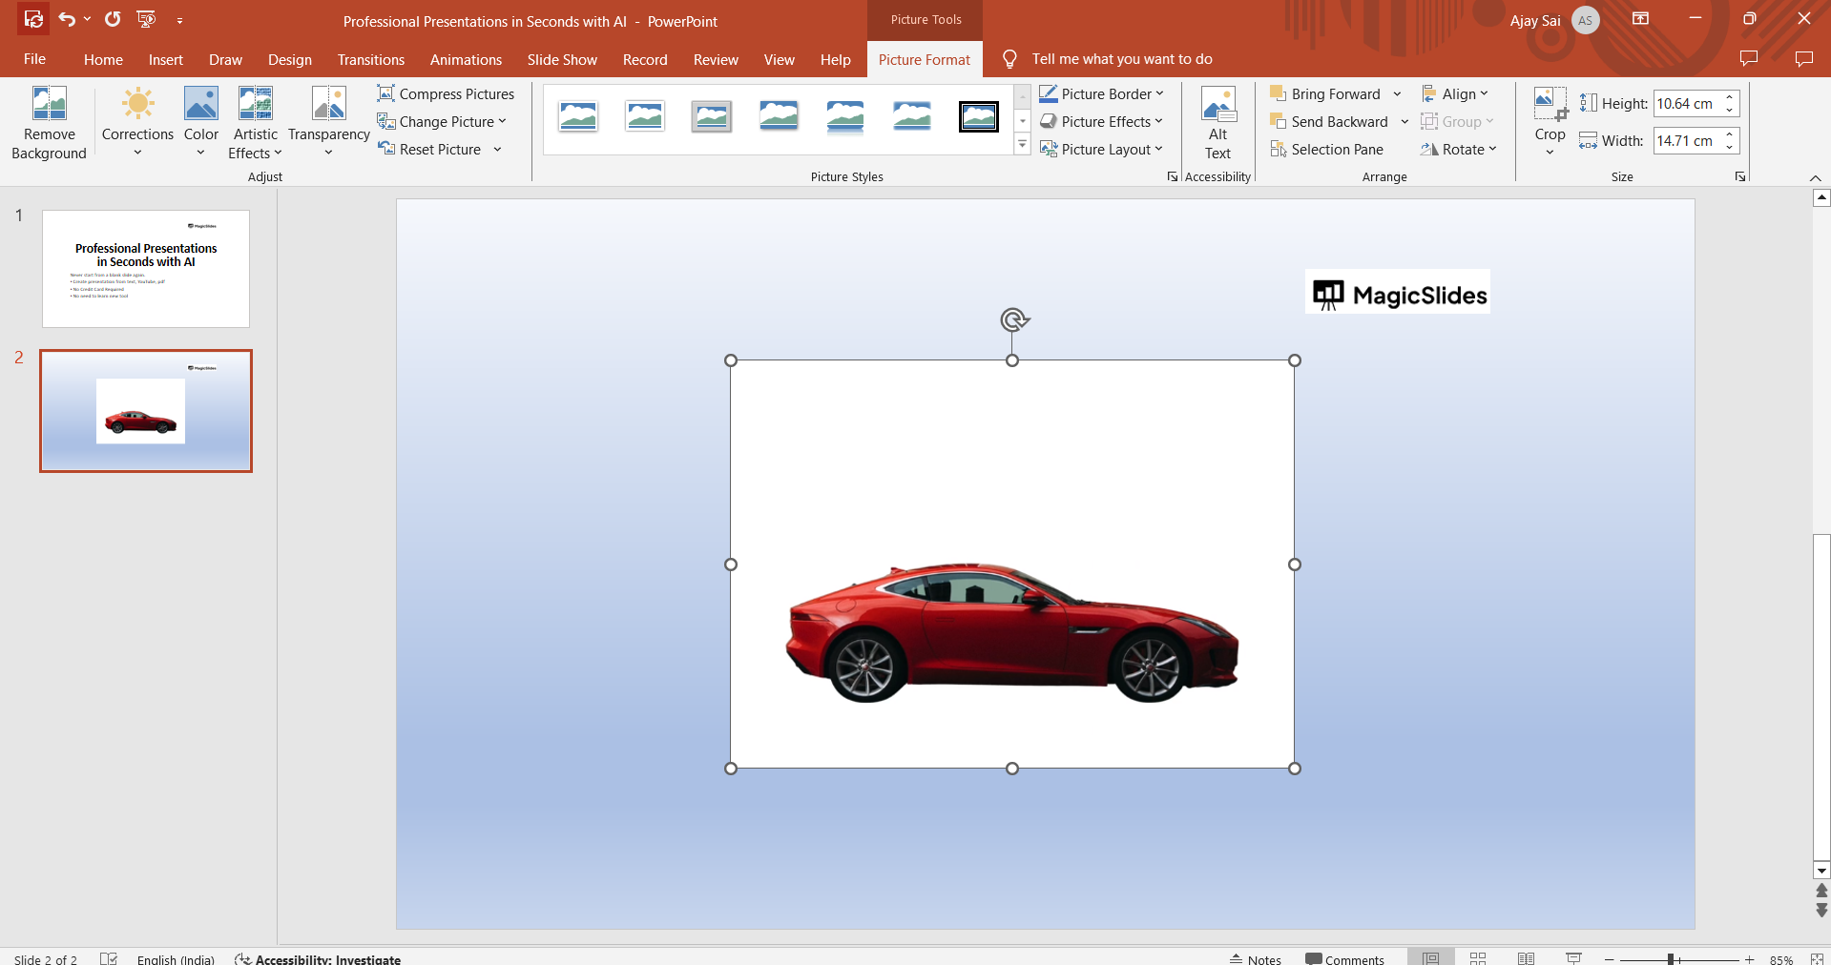Screen dimensions: 1831x965
Task: Open the Alt Text accessibility tool
Action: click(1218, 123)
